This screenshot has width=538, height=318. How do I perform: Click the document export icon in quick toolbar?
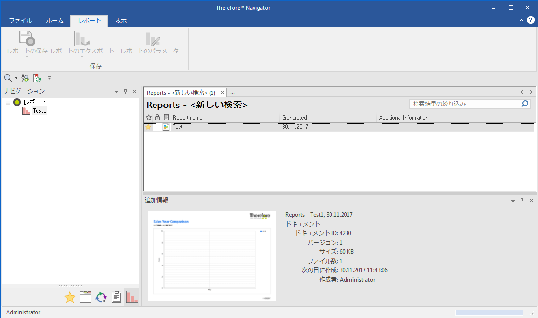(37, 78)
